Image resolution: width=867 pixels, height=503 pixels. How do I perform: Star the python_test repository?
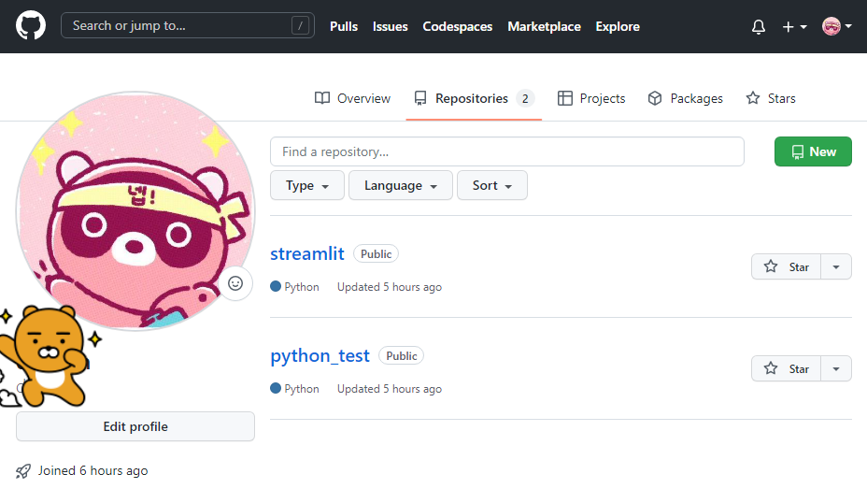click(786, 368)
